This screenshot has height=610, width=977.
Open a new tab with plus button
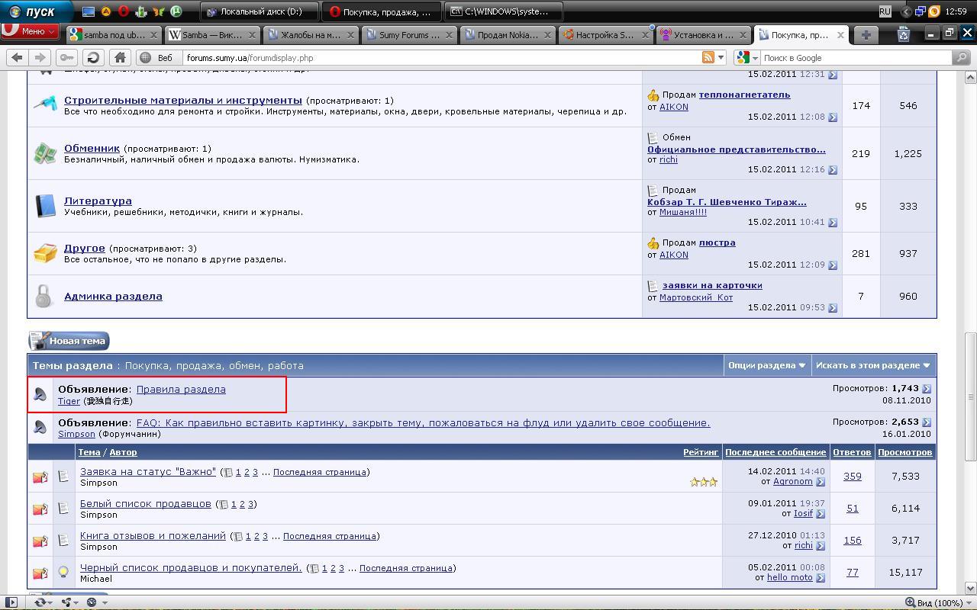click(x=866, y=34)
